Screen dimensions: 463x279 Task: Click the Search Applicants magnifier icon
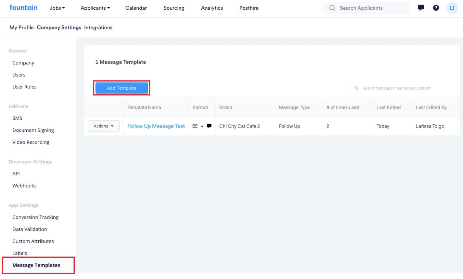332,8
